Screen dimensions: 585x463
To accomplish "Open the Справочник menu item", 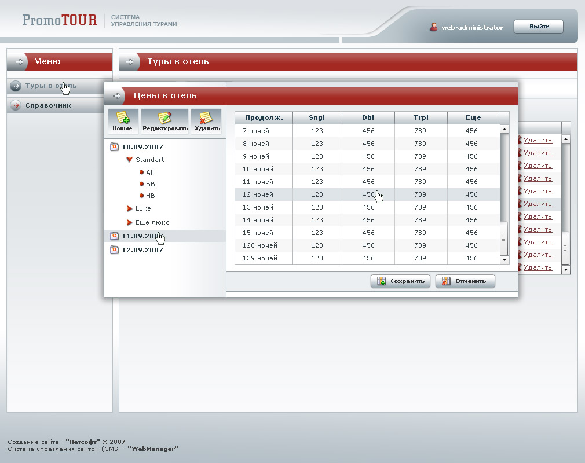I will (x=47, y=105).
